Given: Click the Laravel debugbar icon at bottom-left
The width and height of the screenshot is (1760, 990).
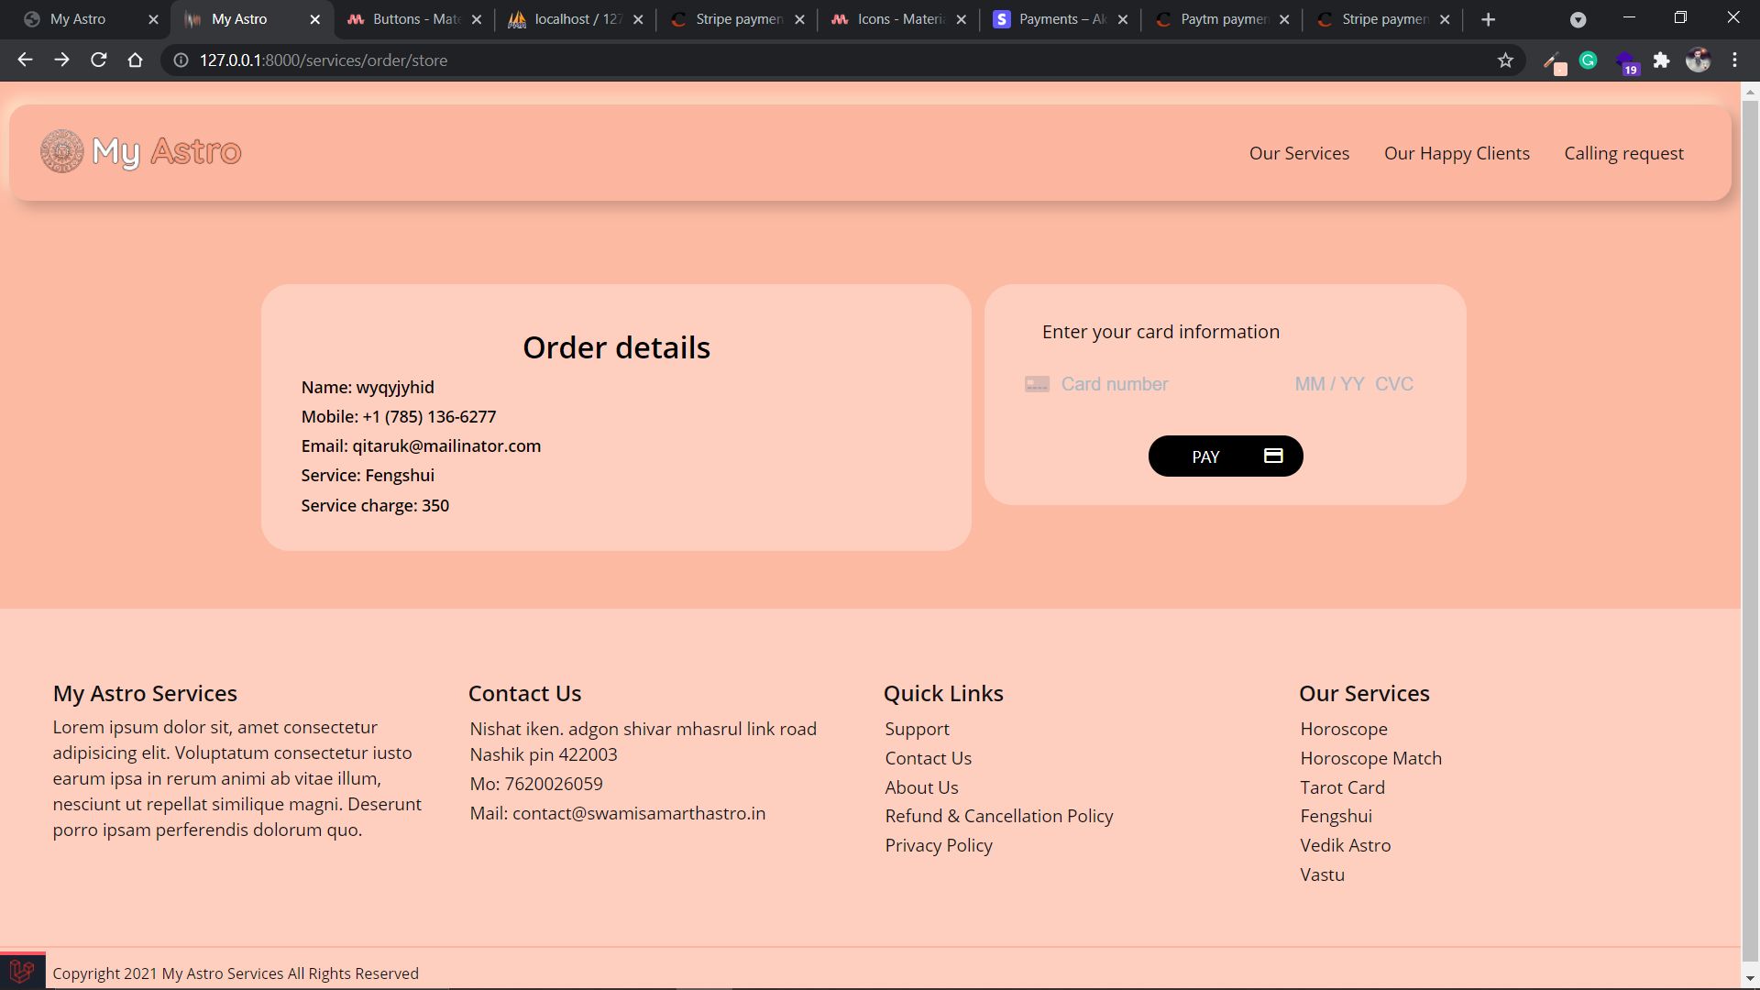Looking at the screenshot, I should click(22, 972).
